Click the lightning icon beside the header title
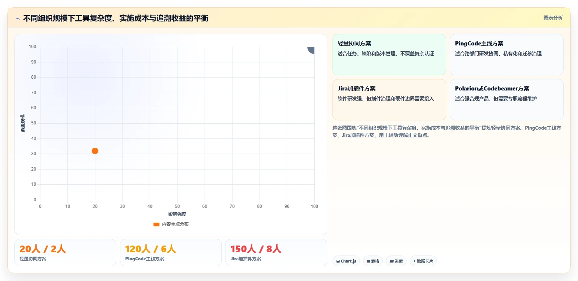 [x=17, y=18]
